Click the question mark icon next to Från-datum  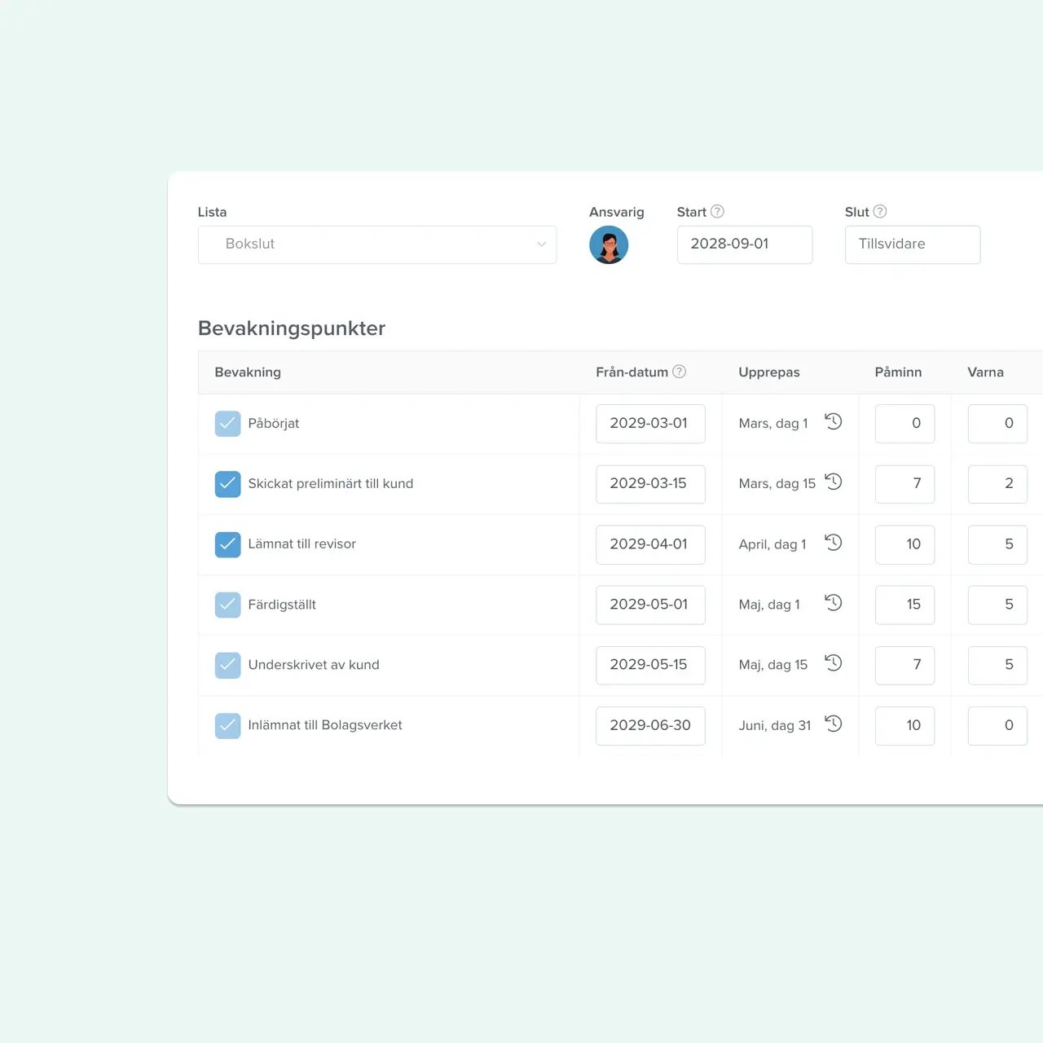point(679,372)
